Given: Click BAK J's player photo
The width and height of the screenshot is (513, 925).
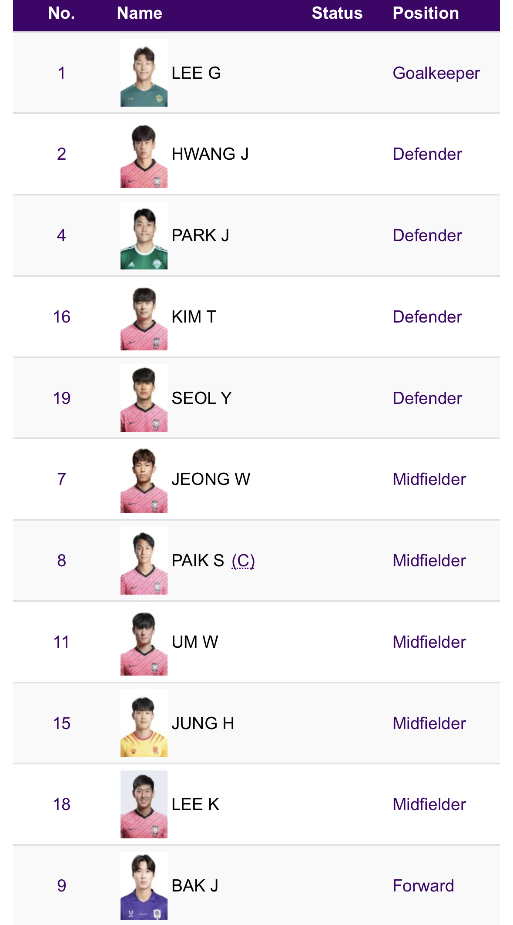Looking at the screenshot, I should click(x=144, y=886).
